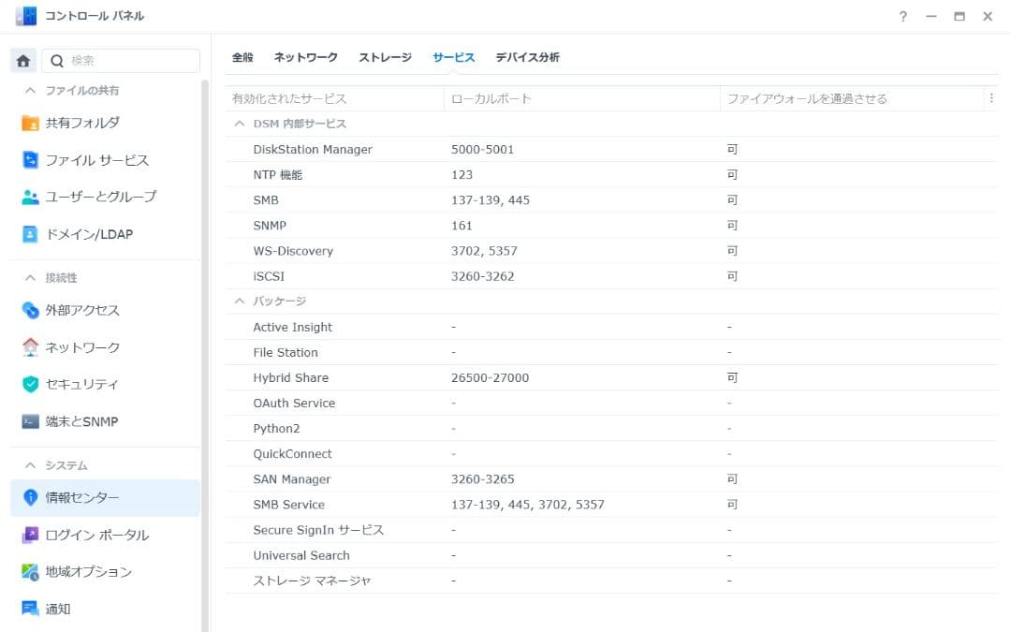
Task: Select SMB service row name
Action: coord(266,200)
